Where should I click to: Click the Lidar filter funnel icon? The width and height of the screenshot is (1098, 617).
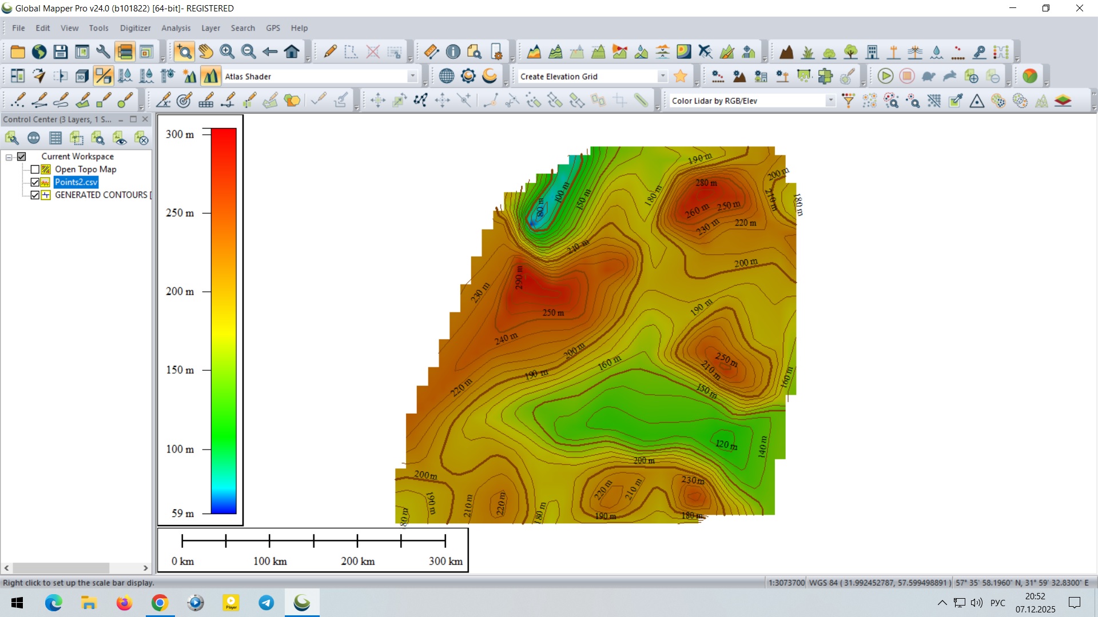coord(849,101)
